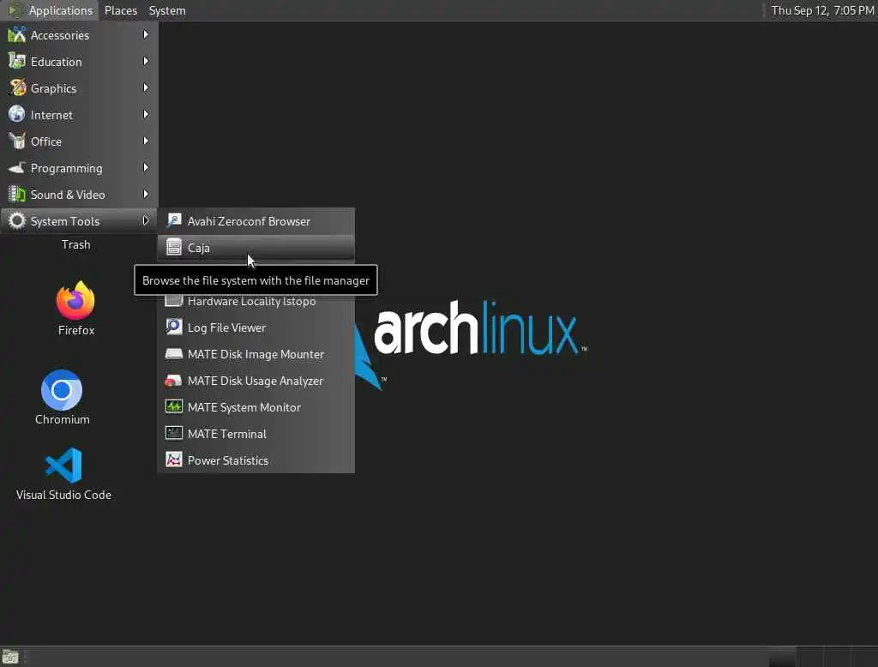Expand the Education submenu arrow
Screen dimensions: 878x667
pyautogui.click(x=146, y=61)
